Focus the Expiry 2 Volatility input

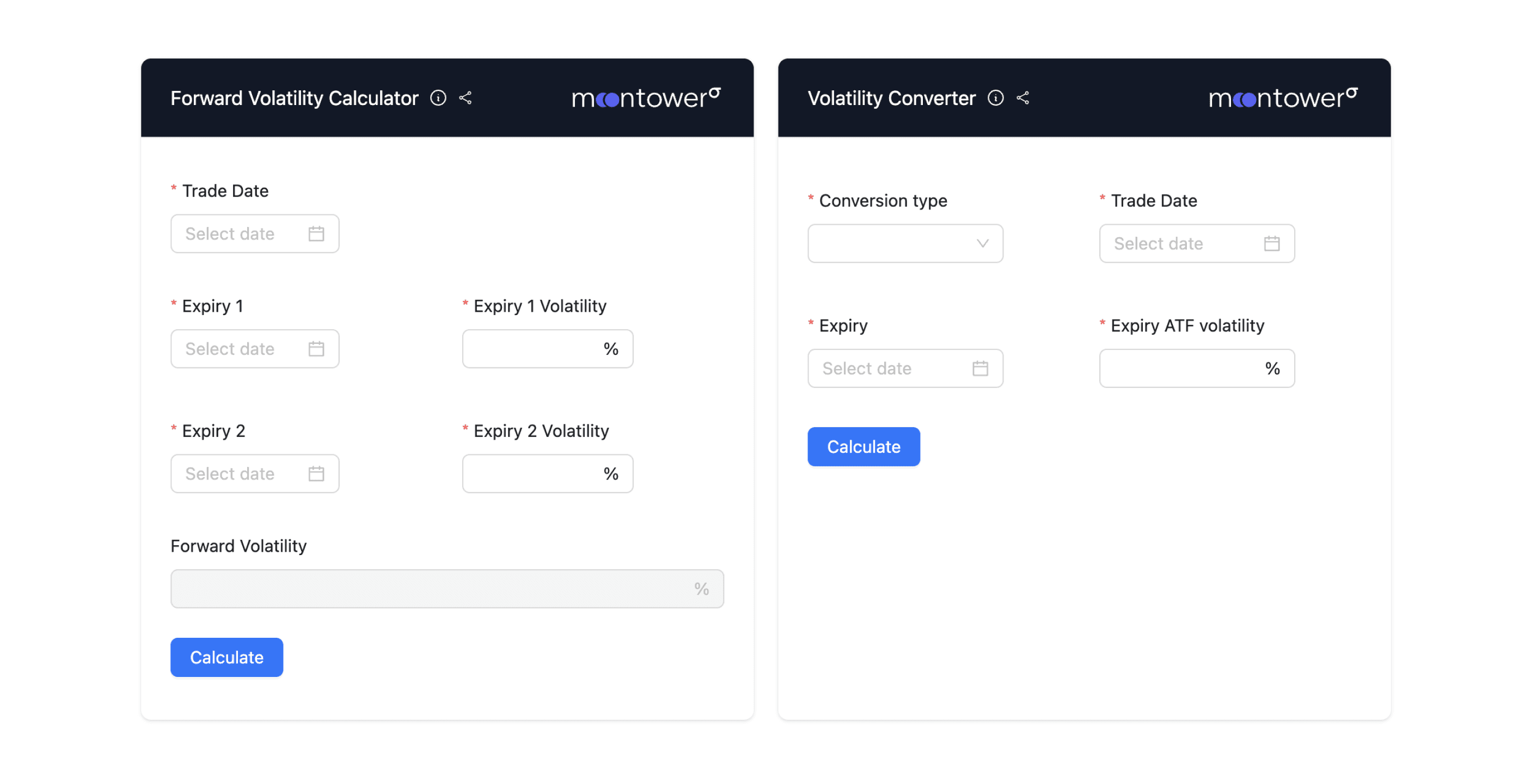point(532,473)
